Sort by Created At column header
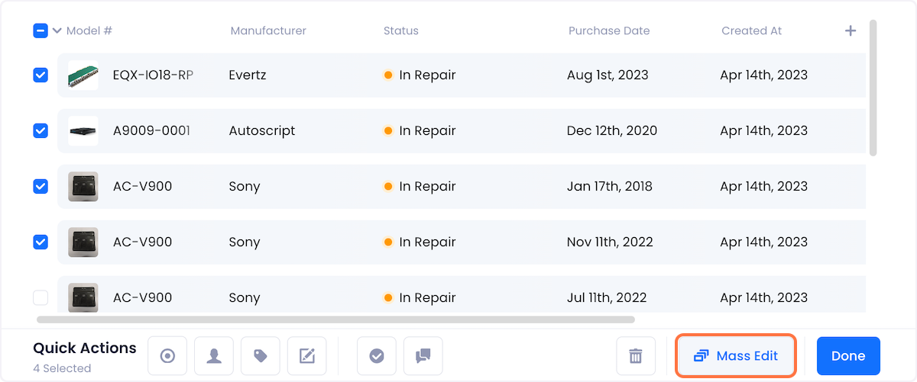Screen dimensions: 917x382 [x=752, y=31]
